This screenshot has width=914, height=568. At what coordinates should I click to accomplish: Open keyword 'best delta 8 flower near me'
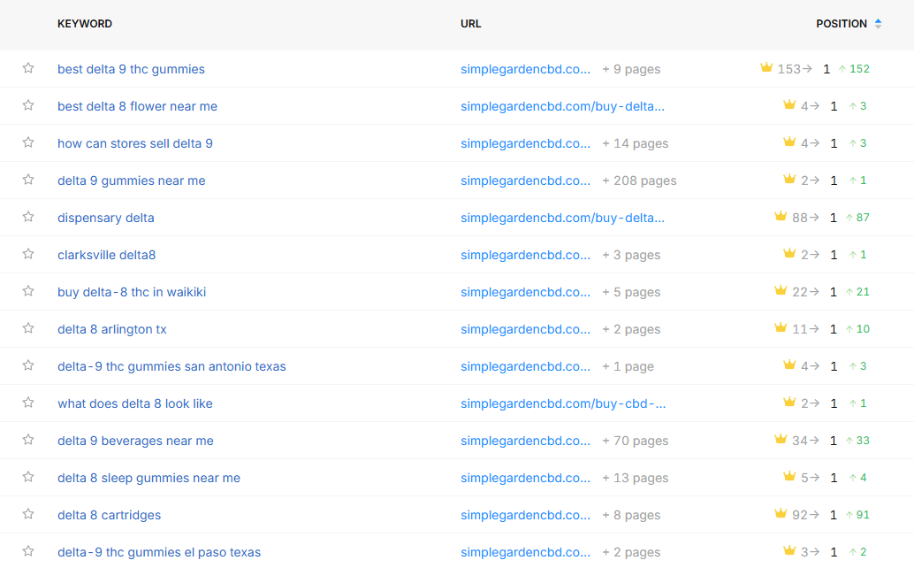pyautogui.click(x=137, y=106)
